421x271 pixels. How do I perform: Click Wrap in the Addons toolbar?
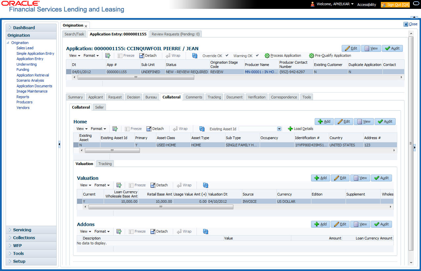click(184, 232)
